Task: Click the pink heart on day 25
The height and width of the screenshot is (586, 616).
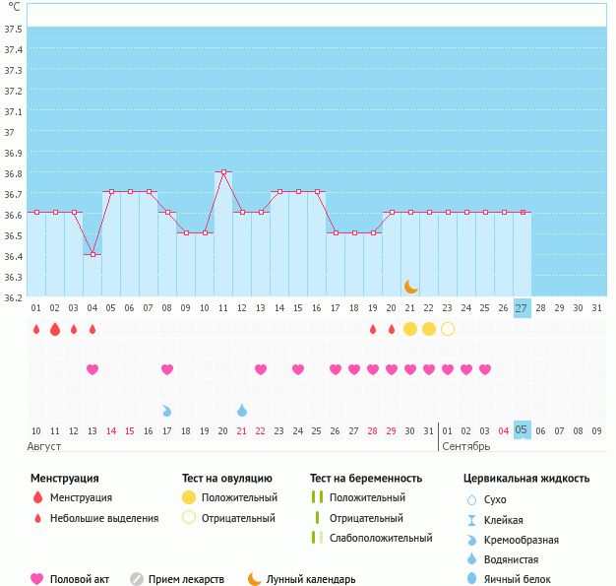Action: pyautogui.click(x=485, y=369)
